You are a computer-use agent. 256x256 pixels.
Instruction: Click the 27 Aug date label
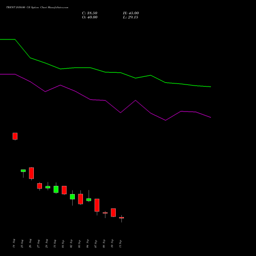pos(38,244)
